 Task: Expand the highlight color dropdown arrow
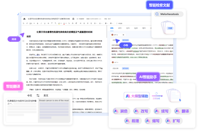click(x=61, y=23)
